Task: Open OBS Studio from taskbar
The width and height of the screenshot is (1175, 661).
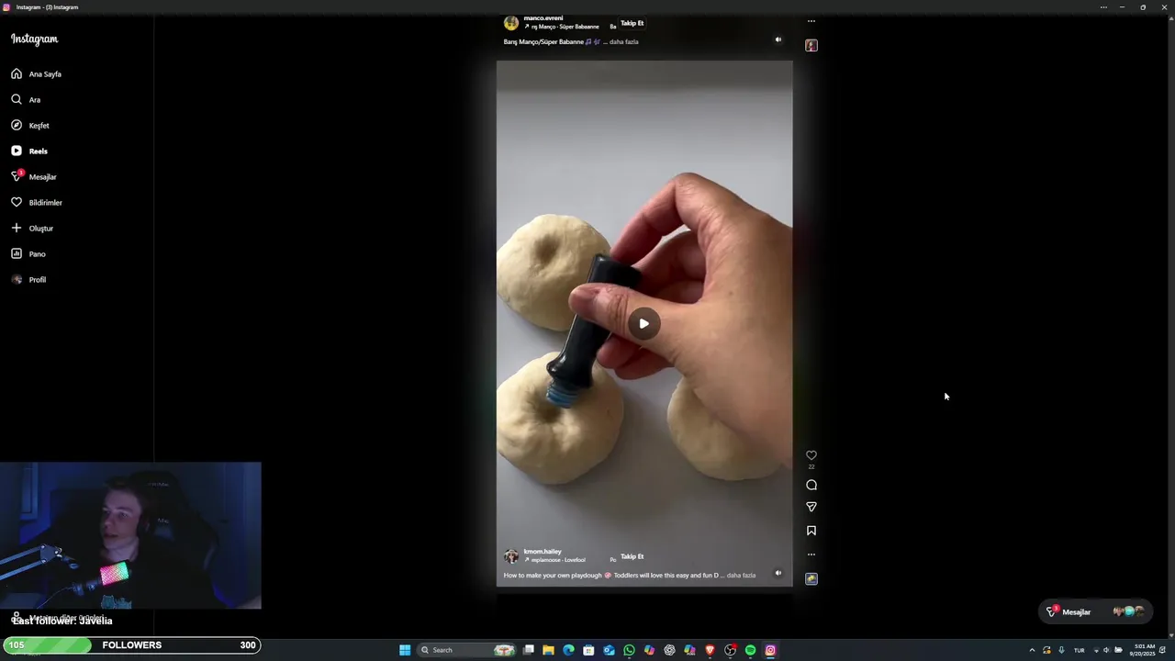Action: point(730,650)
